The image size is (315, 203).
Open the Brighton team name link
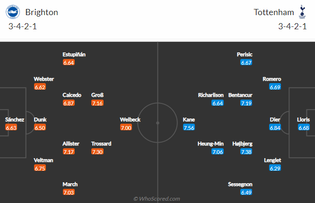pos(42,12)
